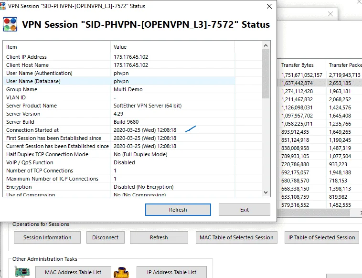Click Refresh under Operations for Sessions
The image size is (362, 278).
pyautogui.click(x=159, y=237)
